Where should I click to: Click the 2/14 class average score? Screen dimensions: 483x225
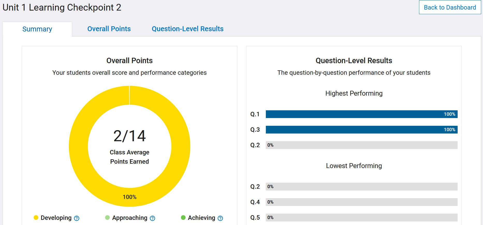129,136
